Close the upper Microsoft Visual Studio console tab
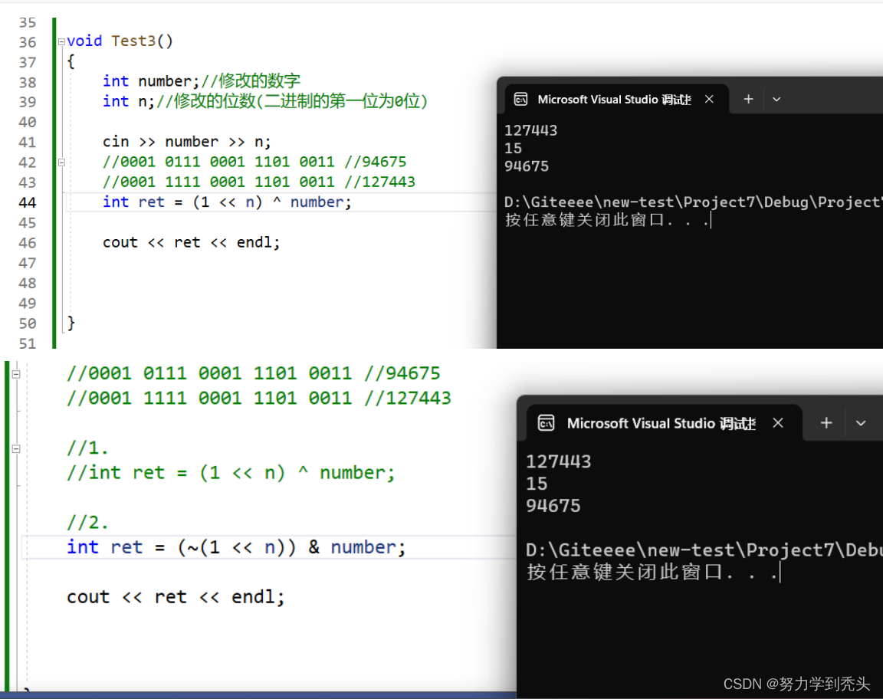 (709, 99)
